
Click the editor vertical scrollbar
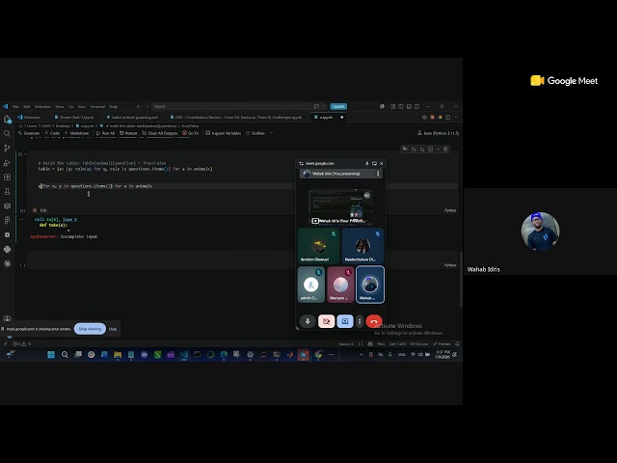tap(461, 280)
